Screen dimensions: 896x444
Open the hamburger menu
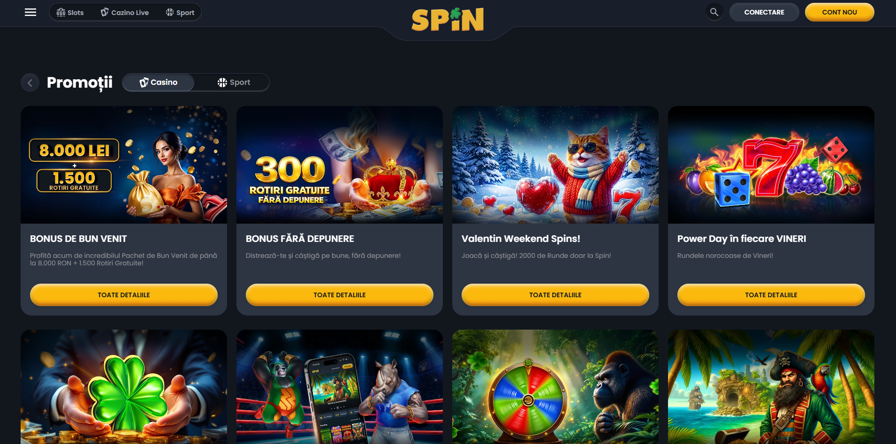point(30,12)
